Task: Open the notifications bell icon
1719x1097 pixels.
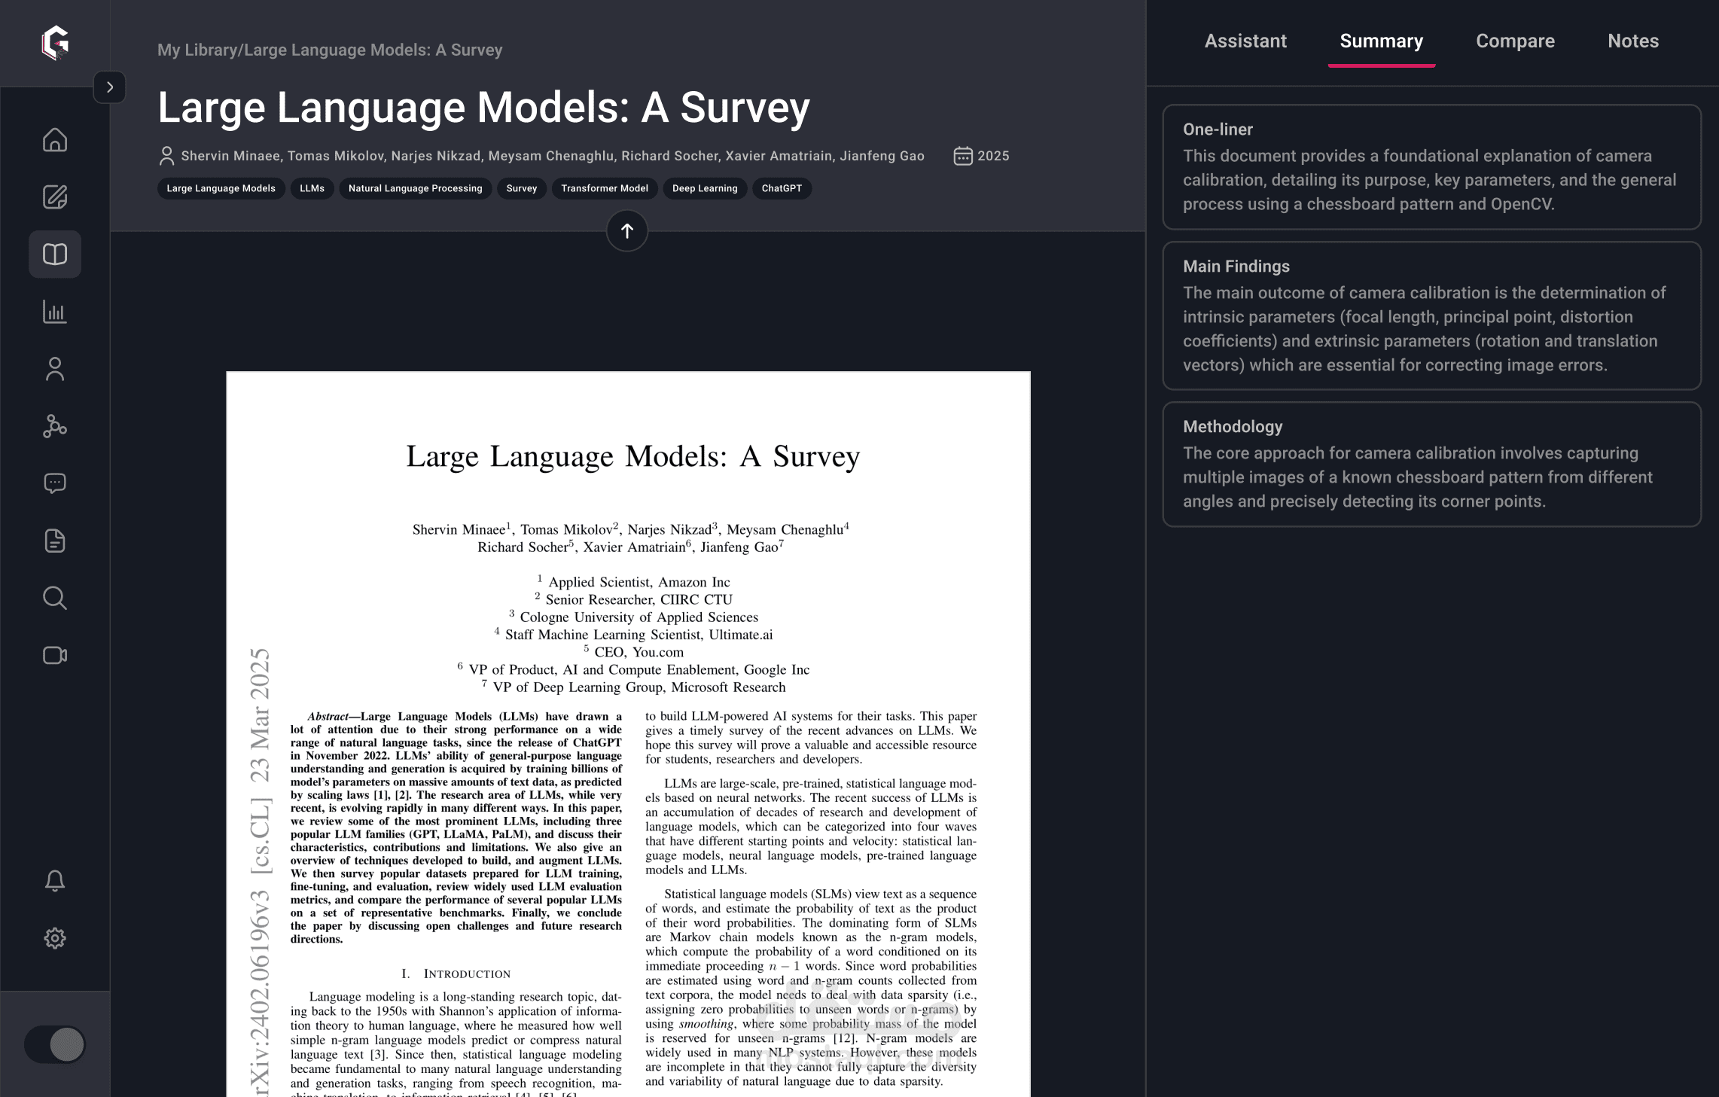Action: (55, 881)
